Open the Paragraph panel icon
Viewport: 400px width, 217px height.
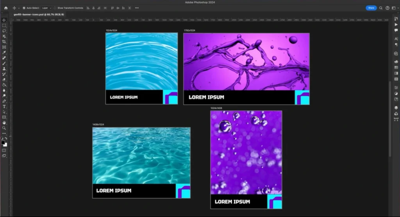(x=396, y=44)
